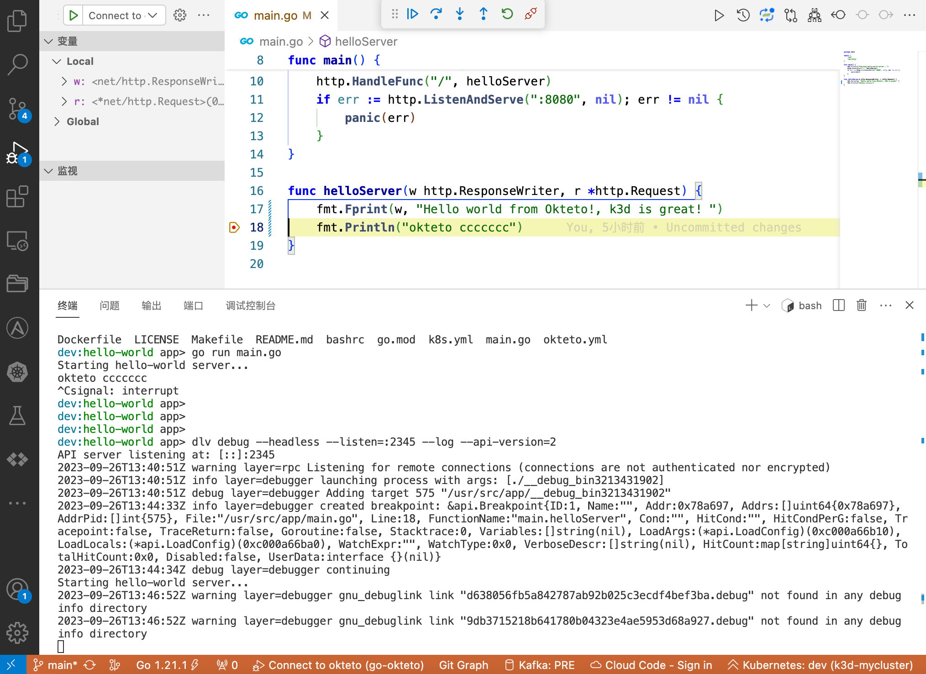
Task: Disconnect the debugger
Action: click(x=531, y=14)
